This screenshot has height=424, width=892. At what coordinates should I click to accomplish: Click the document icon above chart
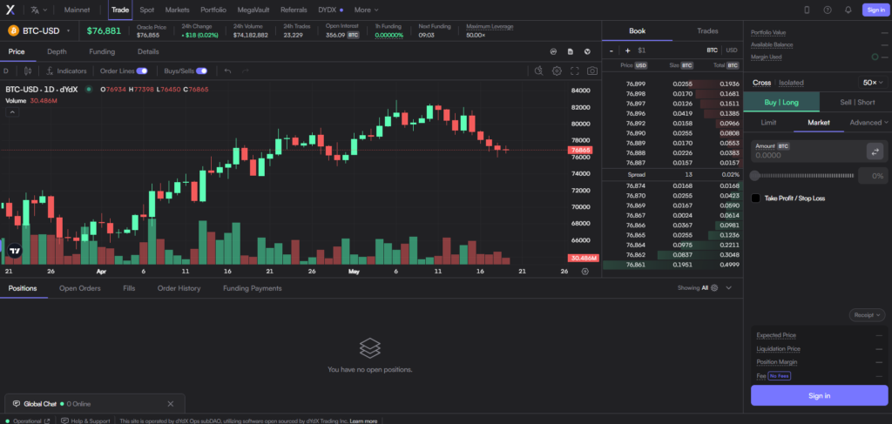click(x=570, y=51)
